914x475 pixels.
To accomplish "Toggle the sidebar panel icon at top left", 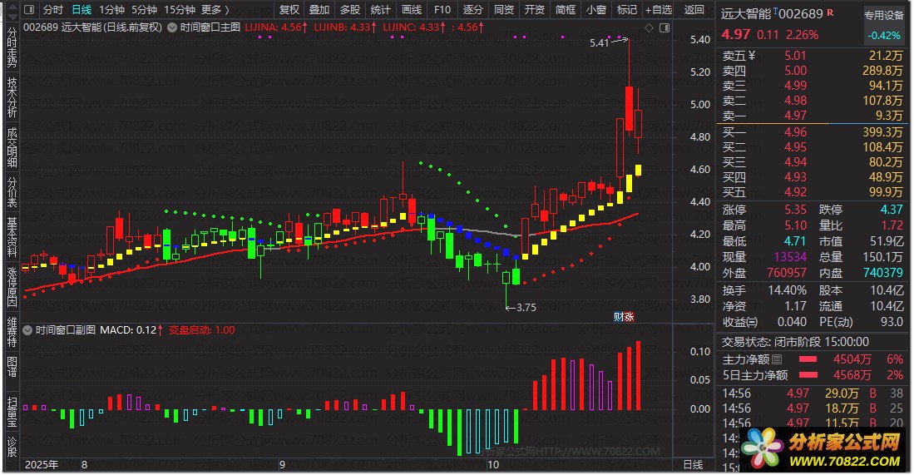I will [30, 10].
